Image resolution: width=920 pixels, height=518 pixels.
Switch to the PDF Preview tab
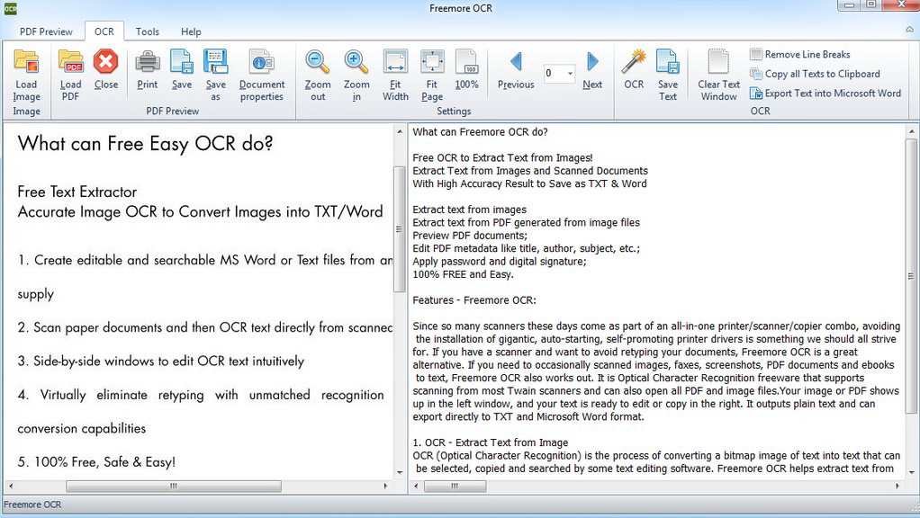[x=46, y=31]
